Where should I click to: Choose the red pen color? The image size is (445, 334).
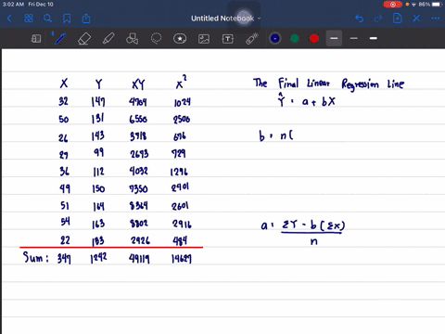pos(314,38)
